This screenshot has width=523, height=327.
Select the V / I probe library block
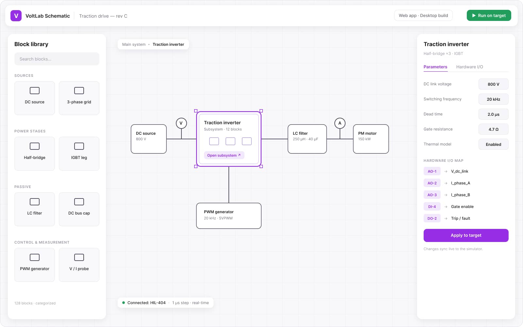tap(79, 265)
